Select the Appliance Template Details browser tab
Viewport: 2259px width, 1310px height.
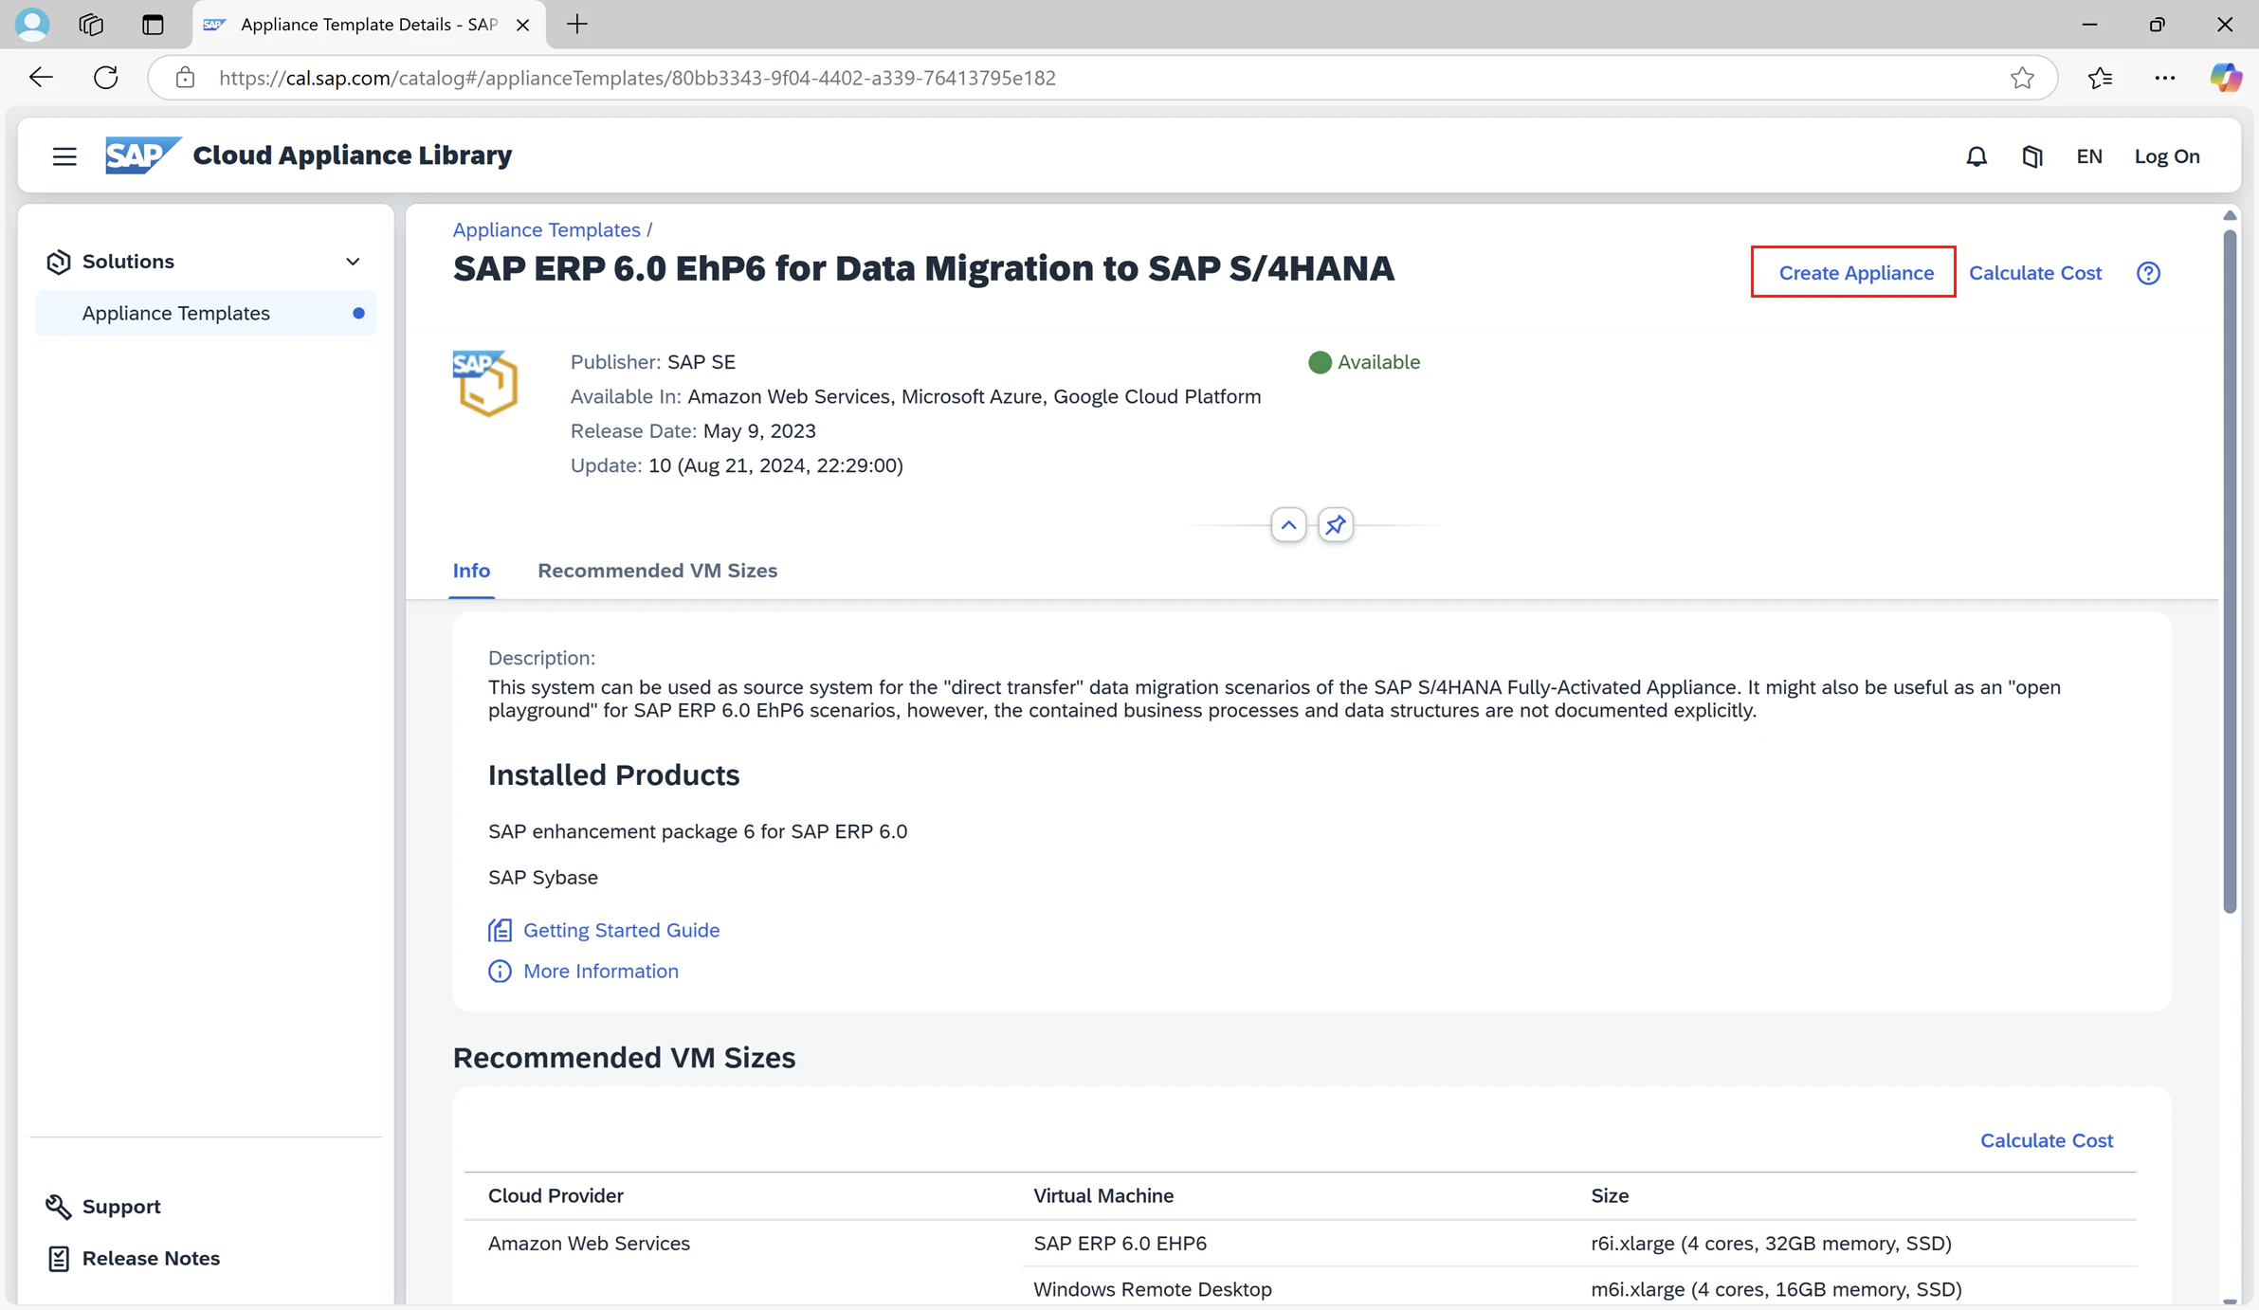368,25
